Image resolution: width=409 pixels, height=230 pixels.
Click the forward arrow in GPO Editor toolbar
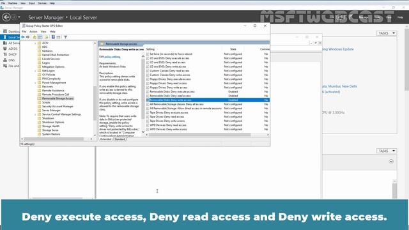coord(27,37)
